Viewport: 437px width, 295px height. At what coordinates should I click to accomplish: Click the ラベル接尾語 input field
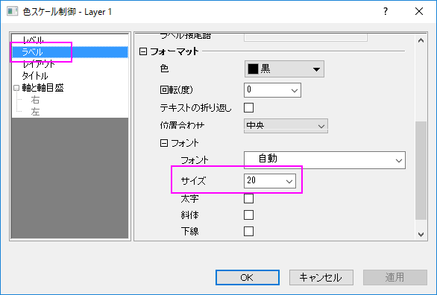(306, 37)
